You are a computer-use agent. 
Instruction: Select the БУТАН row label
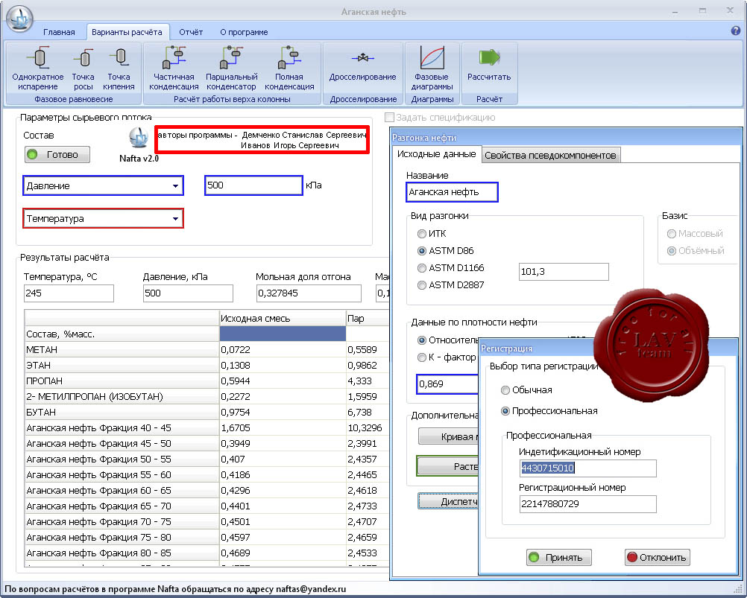(x=122, y=413)
